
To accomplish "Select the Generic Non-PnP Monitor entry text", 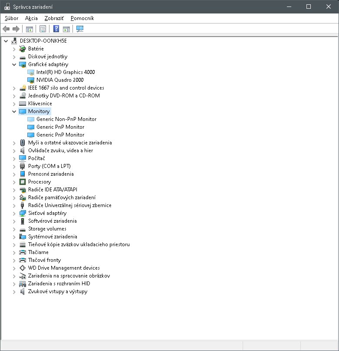I will 66,119.
